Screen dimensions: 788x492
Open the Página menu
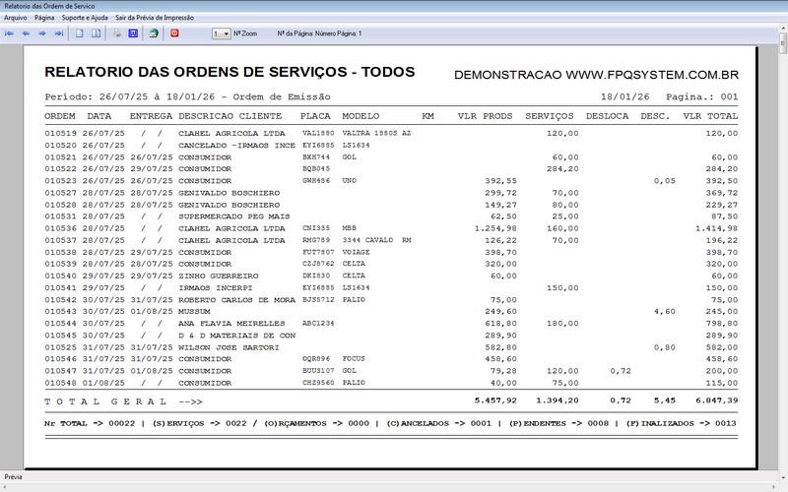[x=44, y=18]
